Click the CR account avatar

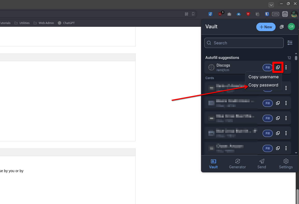coord(291,27)
